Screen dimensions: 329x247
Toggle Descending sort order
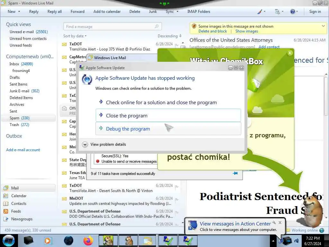pyautogui.click(x=170, y=36)
